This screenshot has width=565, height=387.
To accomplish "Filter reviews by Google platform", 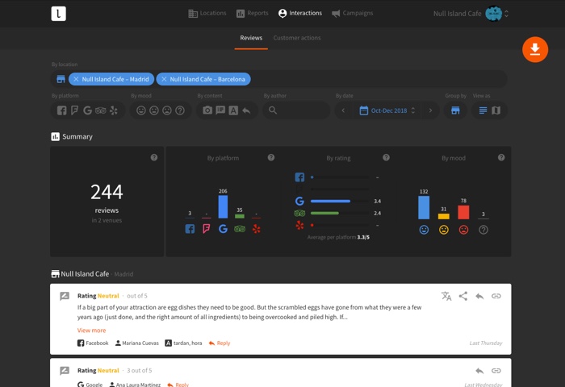I will coord(87,110).
